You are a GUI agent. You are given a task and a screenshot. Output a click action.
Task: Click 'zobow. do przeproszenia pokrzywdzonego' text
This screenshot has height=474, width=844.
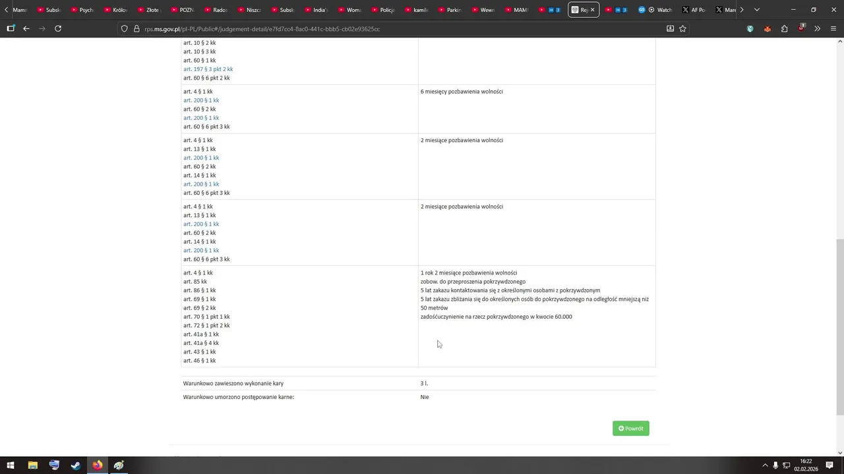pyautogui.click(x=473, y=282)
